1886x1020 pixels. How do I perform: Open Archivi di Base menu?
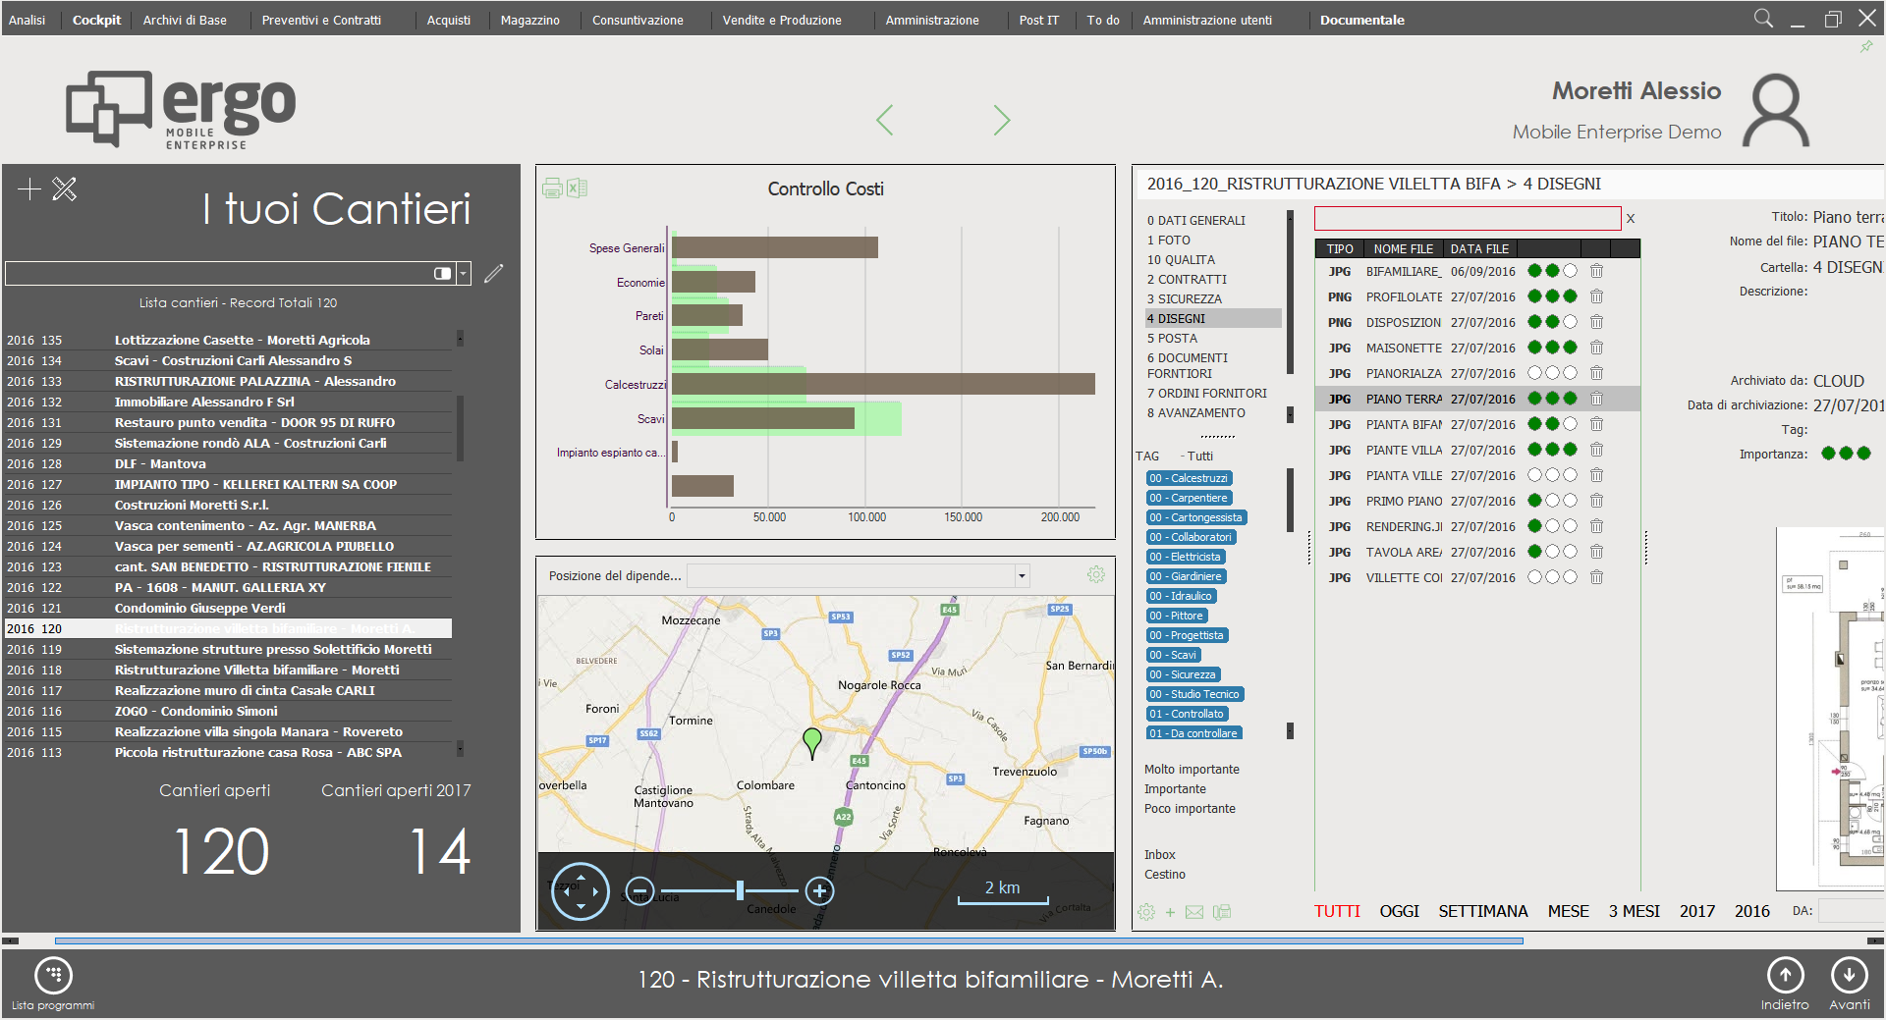point(185,20)
